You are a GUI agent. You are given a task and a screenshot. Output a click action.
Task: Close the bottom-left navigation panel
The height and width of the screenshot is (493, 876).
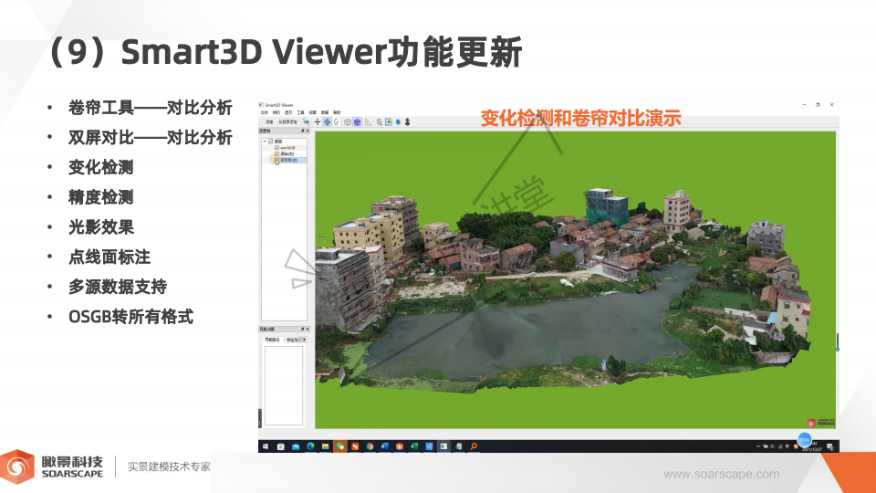(308, 329)
